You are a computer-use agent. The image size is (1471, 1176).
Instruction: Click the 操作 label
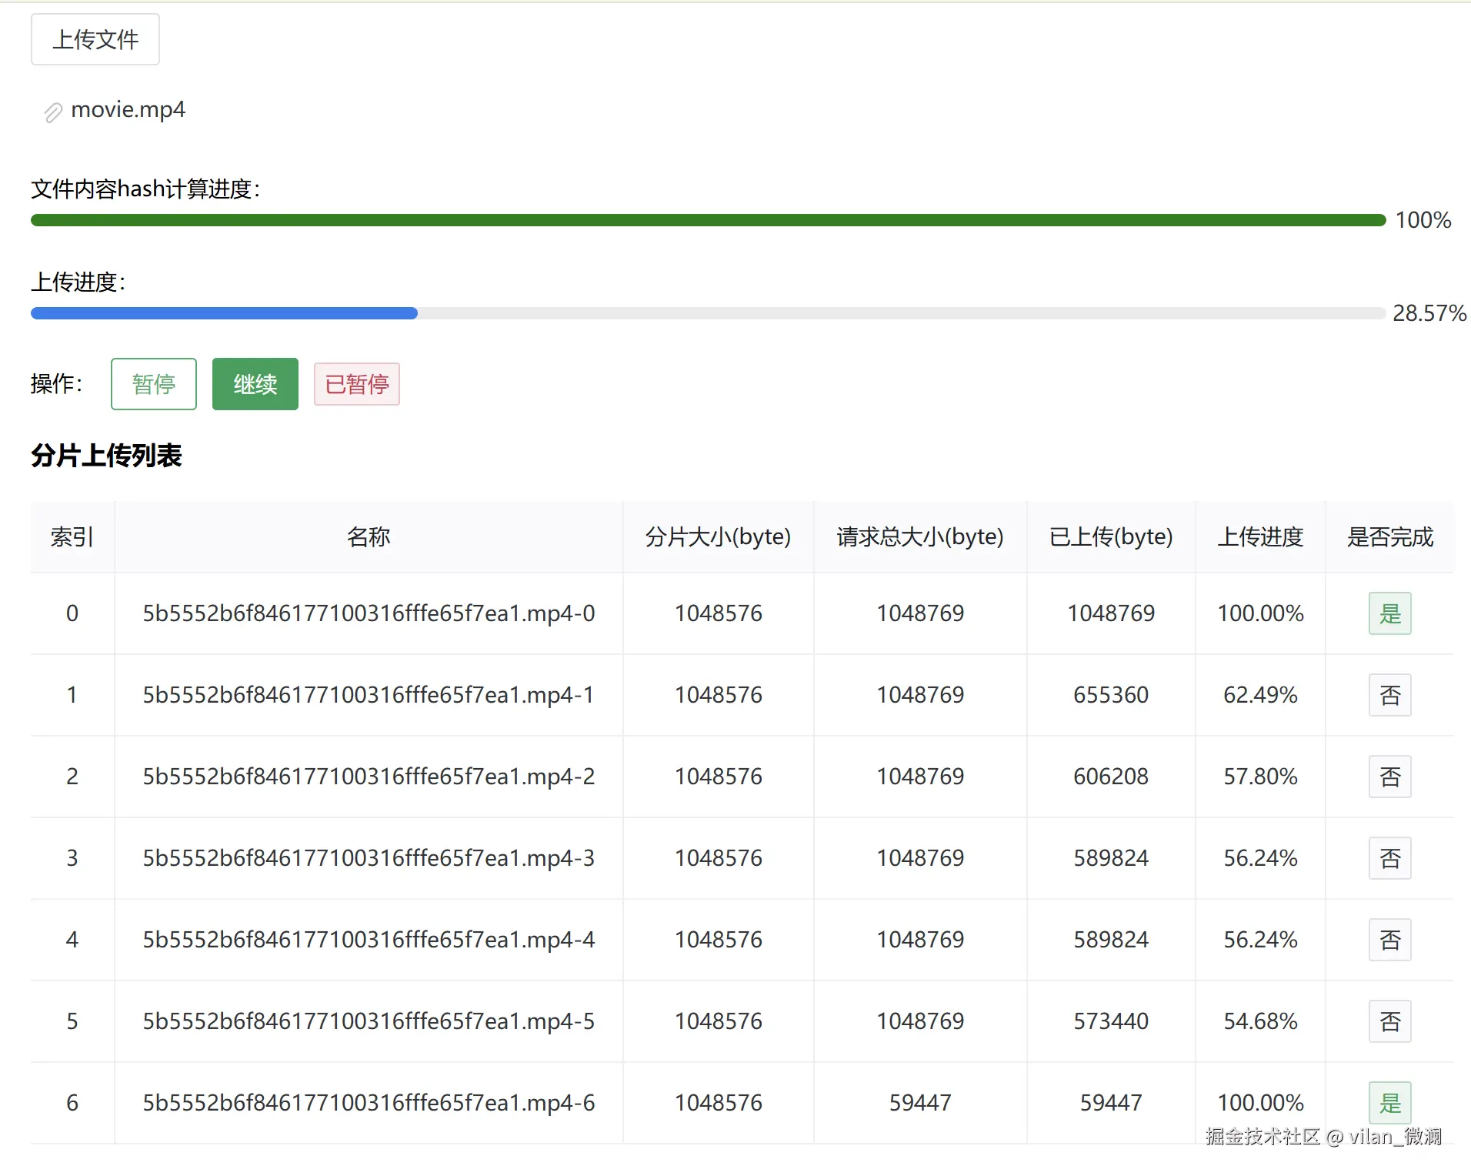click(x=56, y=383)
